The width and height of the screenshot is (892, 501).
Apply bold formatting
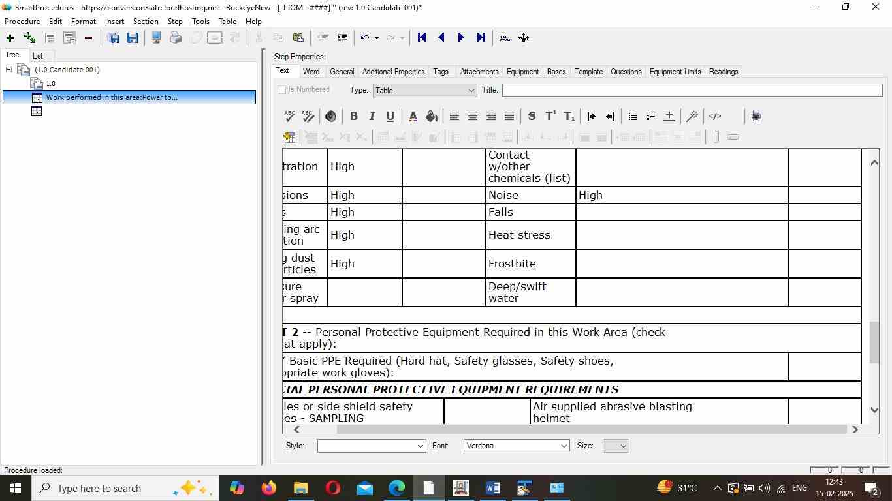(x=353, y=116)
